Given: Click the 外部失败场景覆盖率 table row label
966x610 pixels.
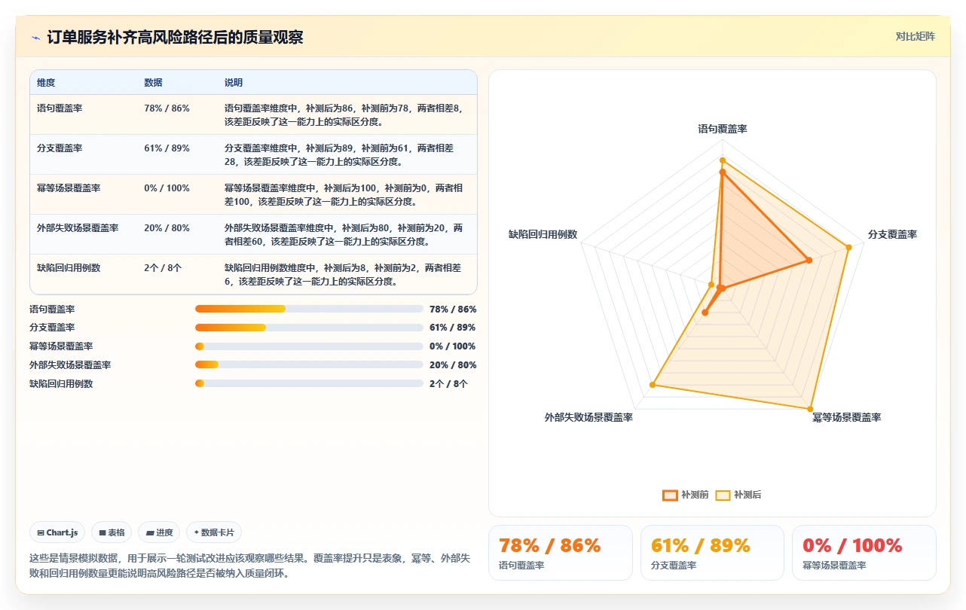Looking at the screenshot, I should [78, 228].
